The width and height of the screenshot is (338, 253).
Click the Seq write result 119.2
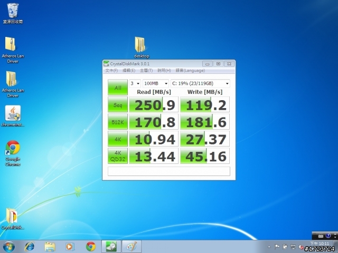coord(205,104)
